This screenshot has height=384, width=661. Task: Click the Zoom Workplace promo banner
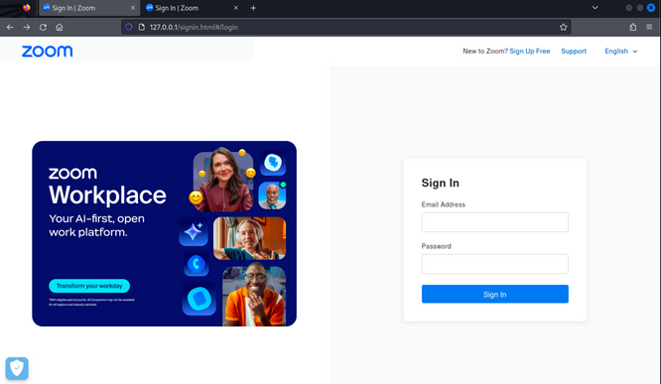point(164,233)
